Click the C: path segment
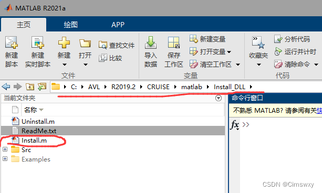 click(74, 87)
